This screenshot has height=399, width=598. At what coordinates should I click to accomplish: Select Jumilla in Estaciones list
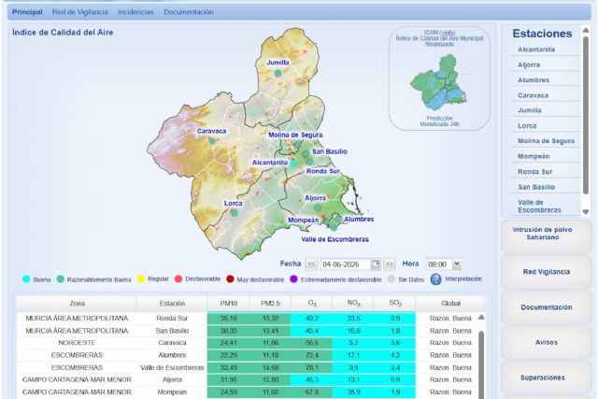coord(530,110)
